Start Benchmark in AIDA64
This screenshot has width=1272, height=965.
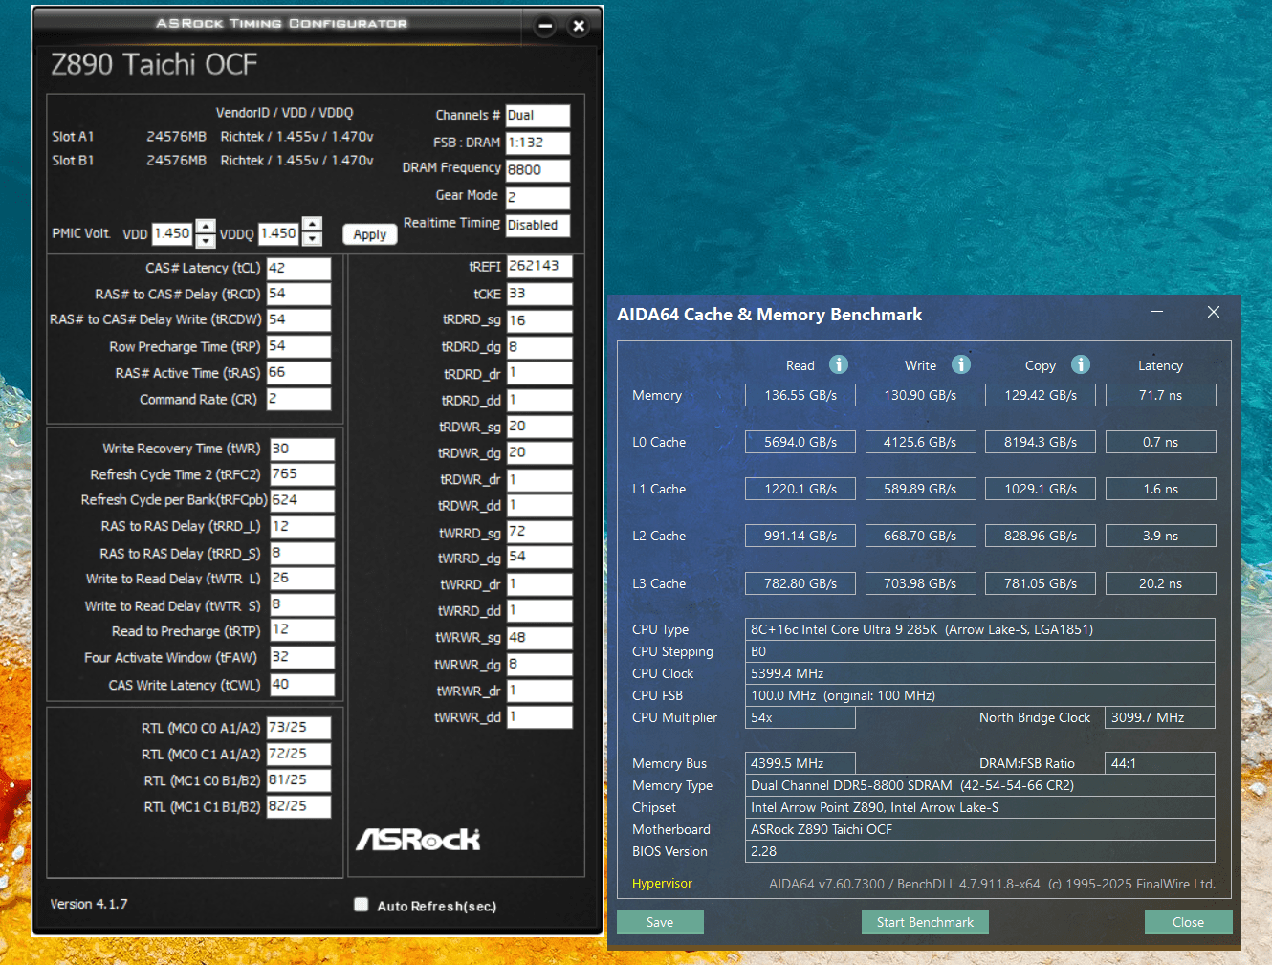click(x=925, y=922)
